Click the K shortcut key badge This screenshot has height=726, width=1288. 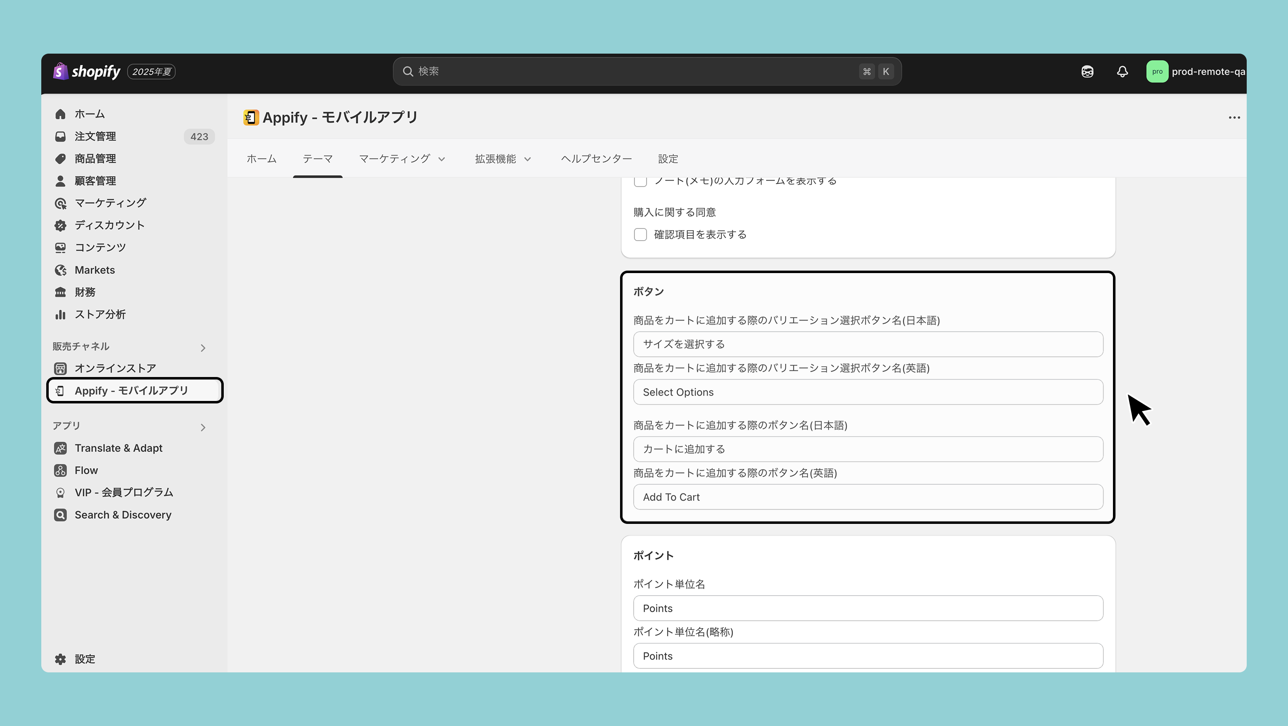[885, 71]
